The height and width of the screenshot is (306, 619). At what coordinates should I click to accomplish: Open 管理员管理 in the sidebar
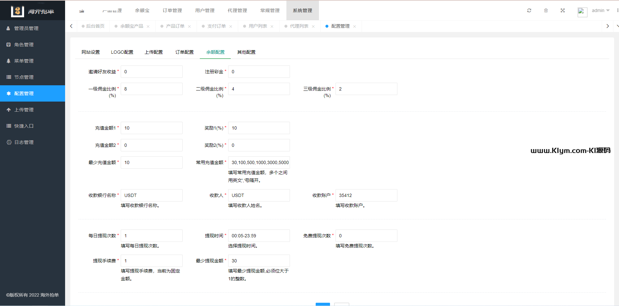point(26,28)
